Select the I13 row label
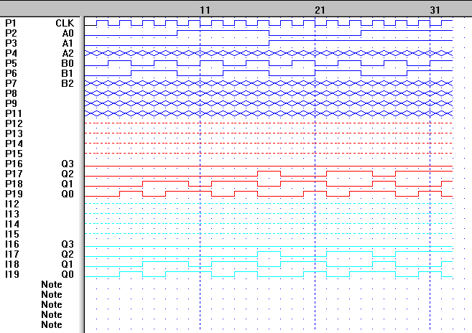 (x=12, y=214)
